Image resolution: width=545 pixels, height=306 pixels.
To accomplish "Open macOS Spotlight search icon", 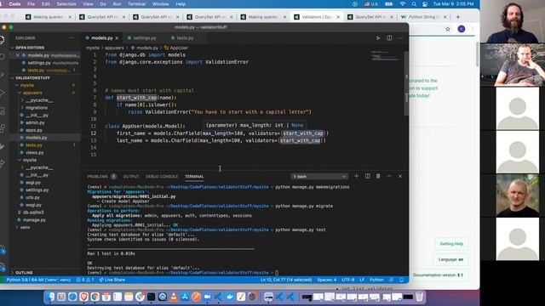I will coord(414,3).
